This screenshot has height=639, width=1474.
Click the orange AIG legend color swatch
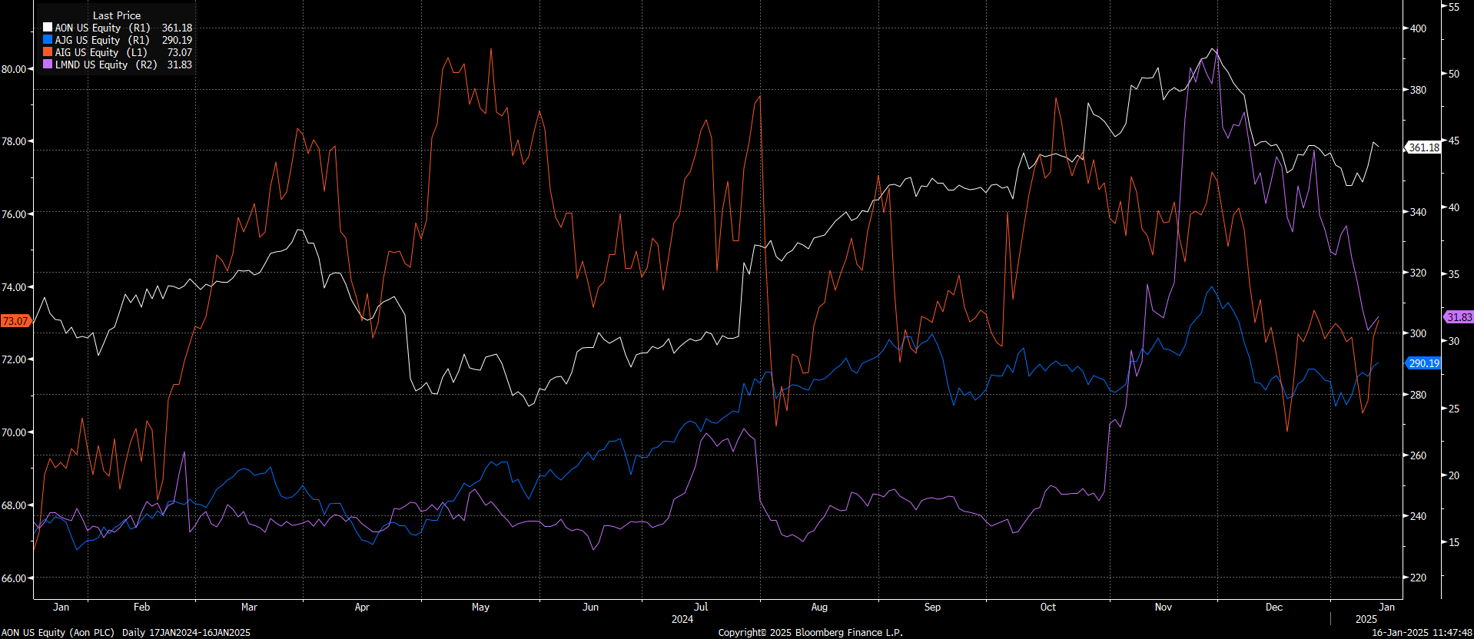(x=48, y=51)
